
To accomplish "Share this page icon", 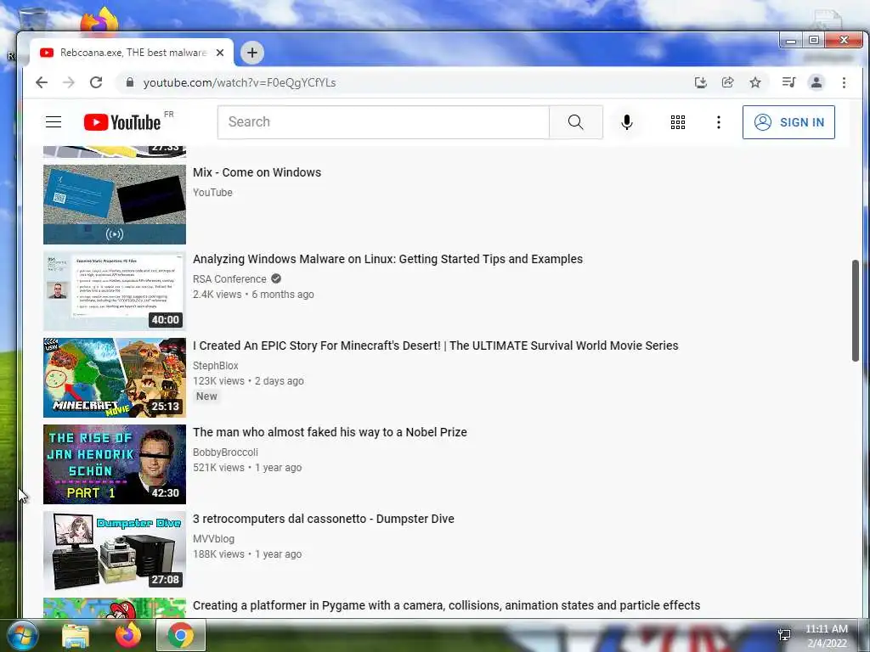I will (x=727, y=82).
